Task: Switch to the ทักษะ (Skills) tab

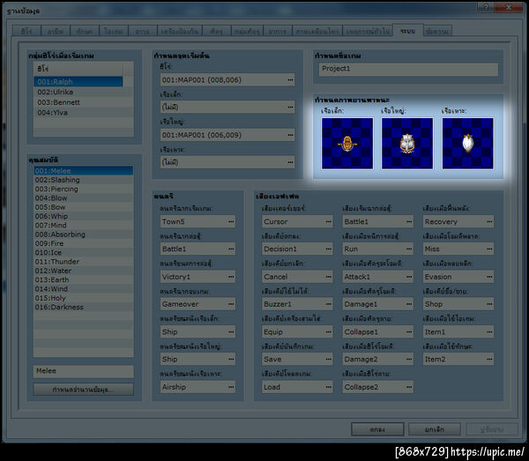Action: click(85, 32)
